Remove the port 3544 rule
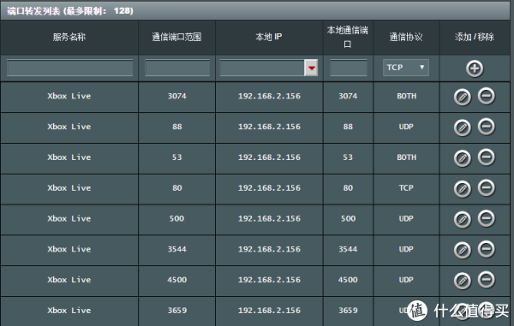 pyautogui.click(x=487, y=249)
